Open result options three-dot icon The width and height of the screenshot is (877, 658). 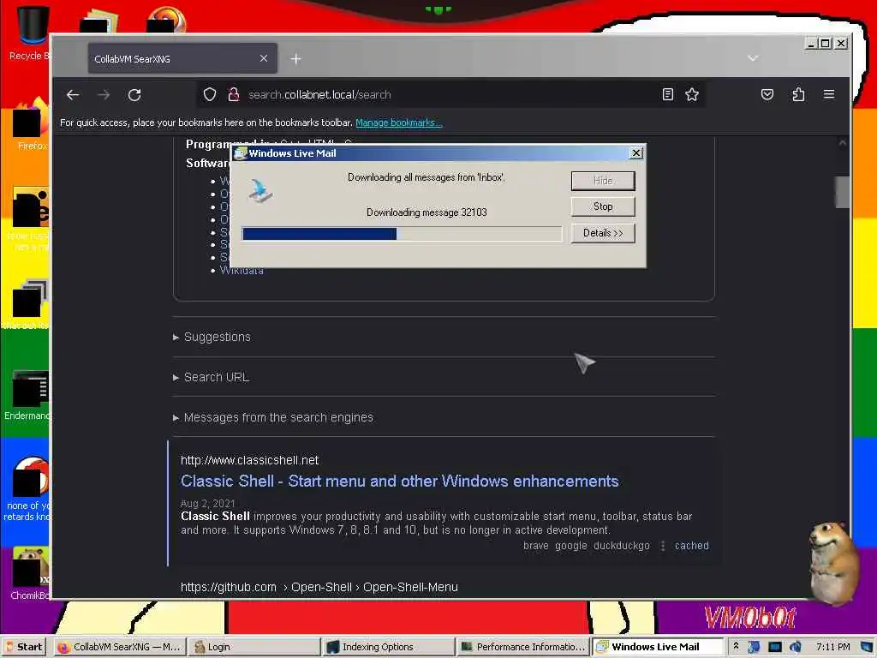click(663, 546)
